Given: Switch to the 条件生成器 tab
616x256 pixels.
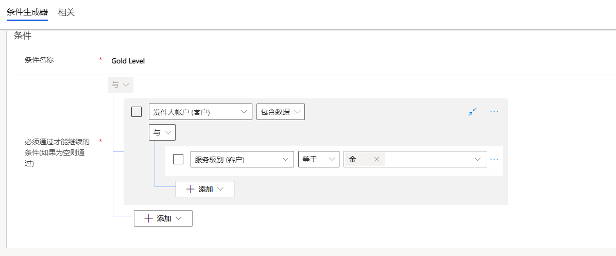Looking at the screenshot, I should click(x=27, y=12).
